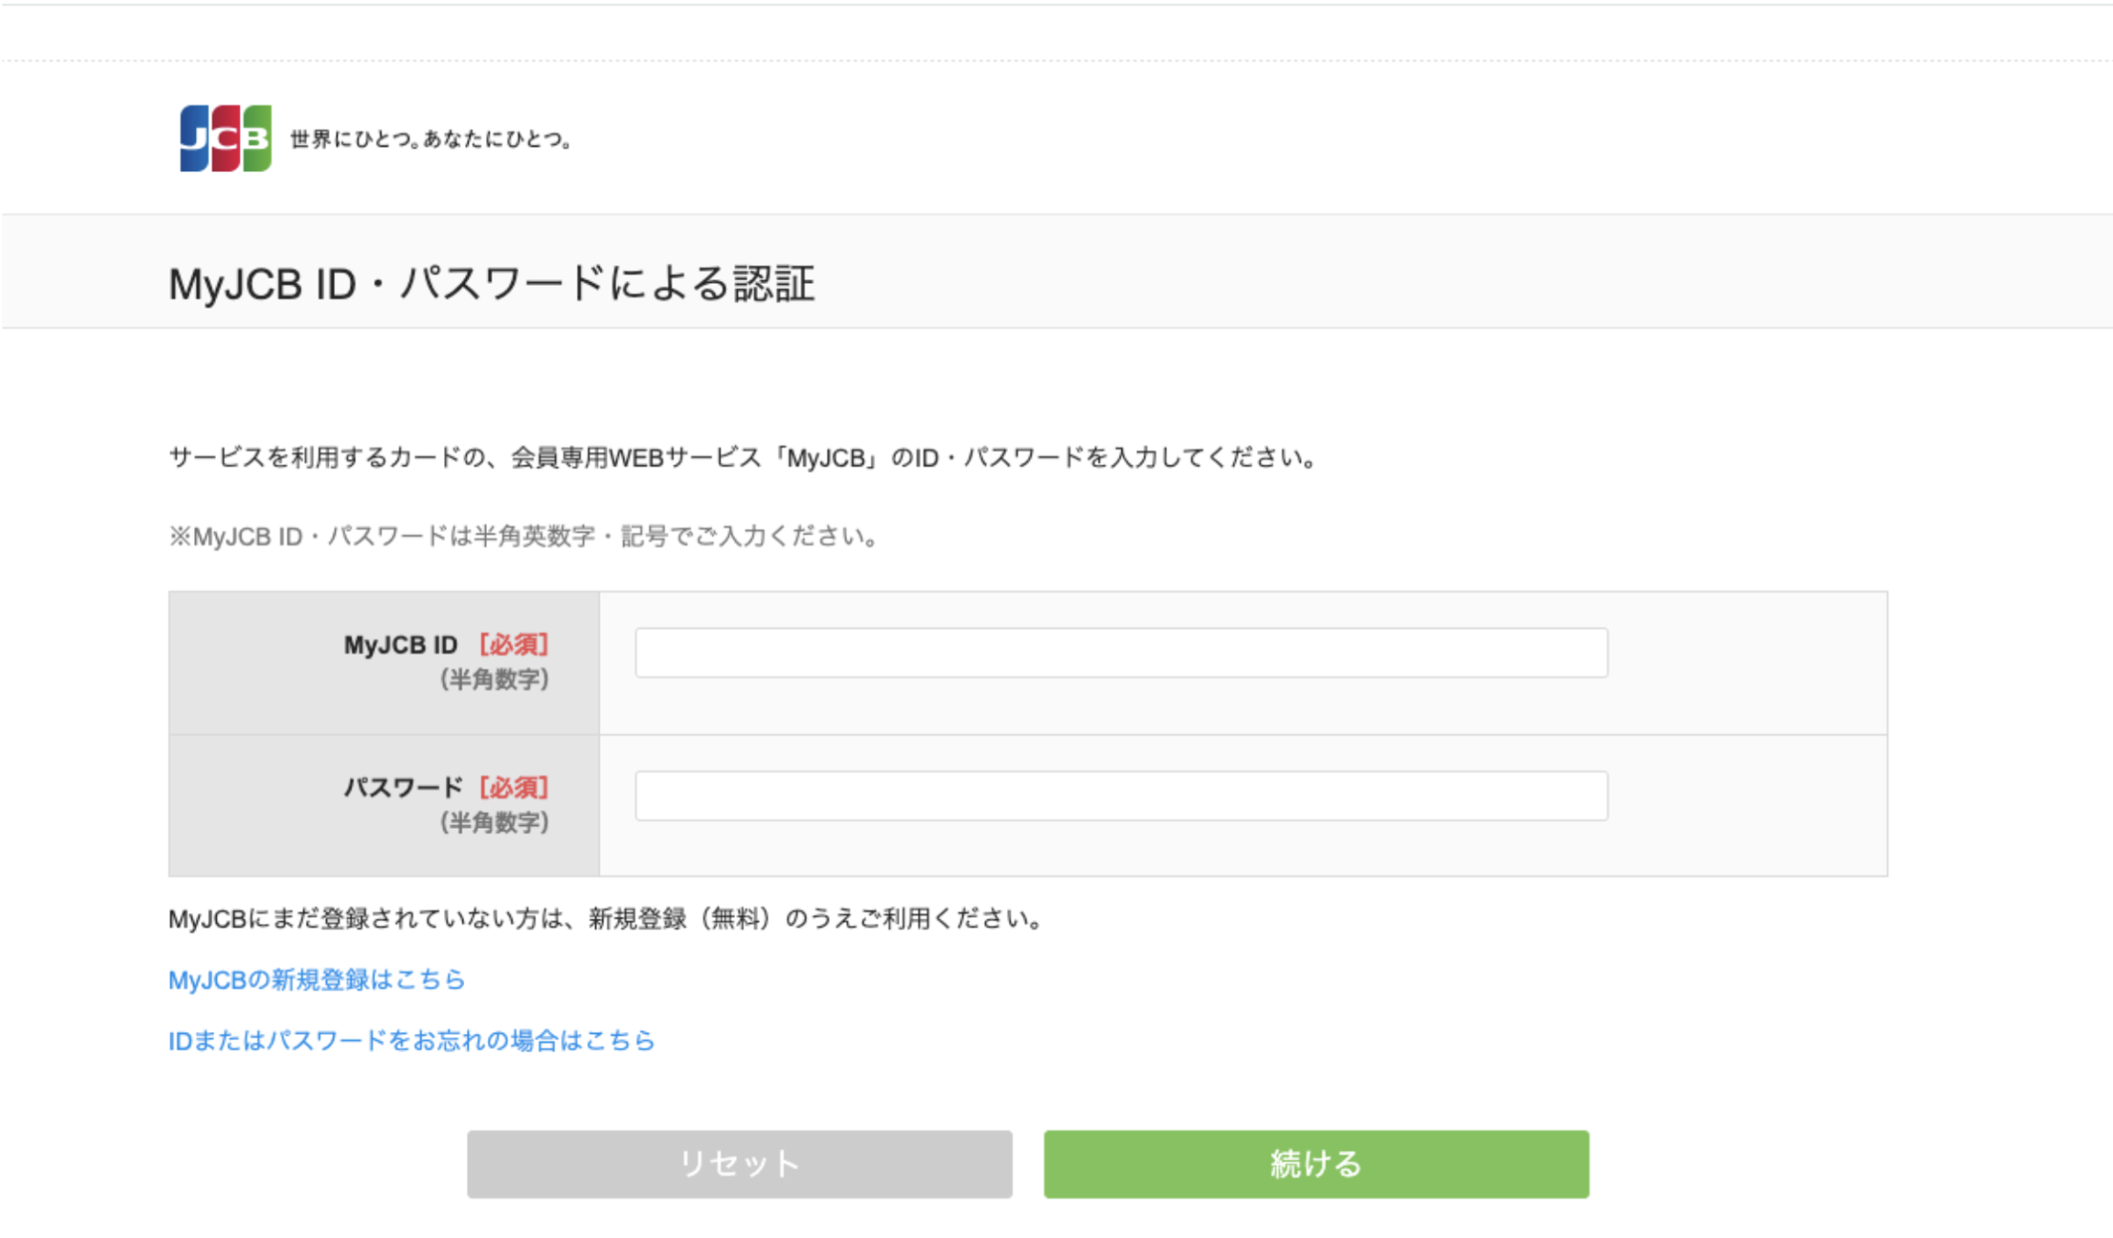Click the MyJCB ID [必須] label
This screenshot has height=1238, width=2113.
pyautogui.click(x=446, y=645)
